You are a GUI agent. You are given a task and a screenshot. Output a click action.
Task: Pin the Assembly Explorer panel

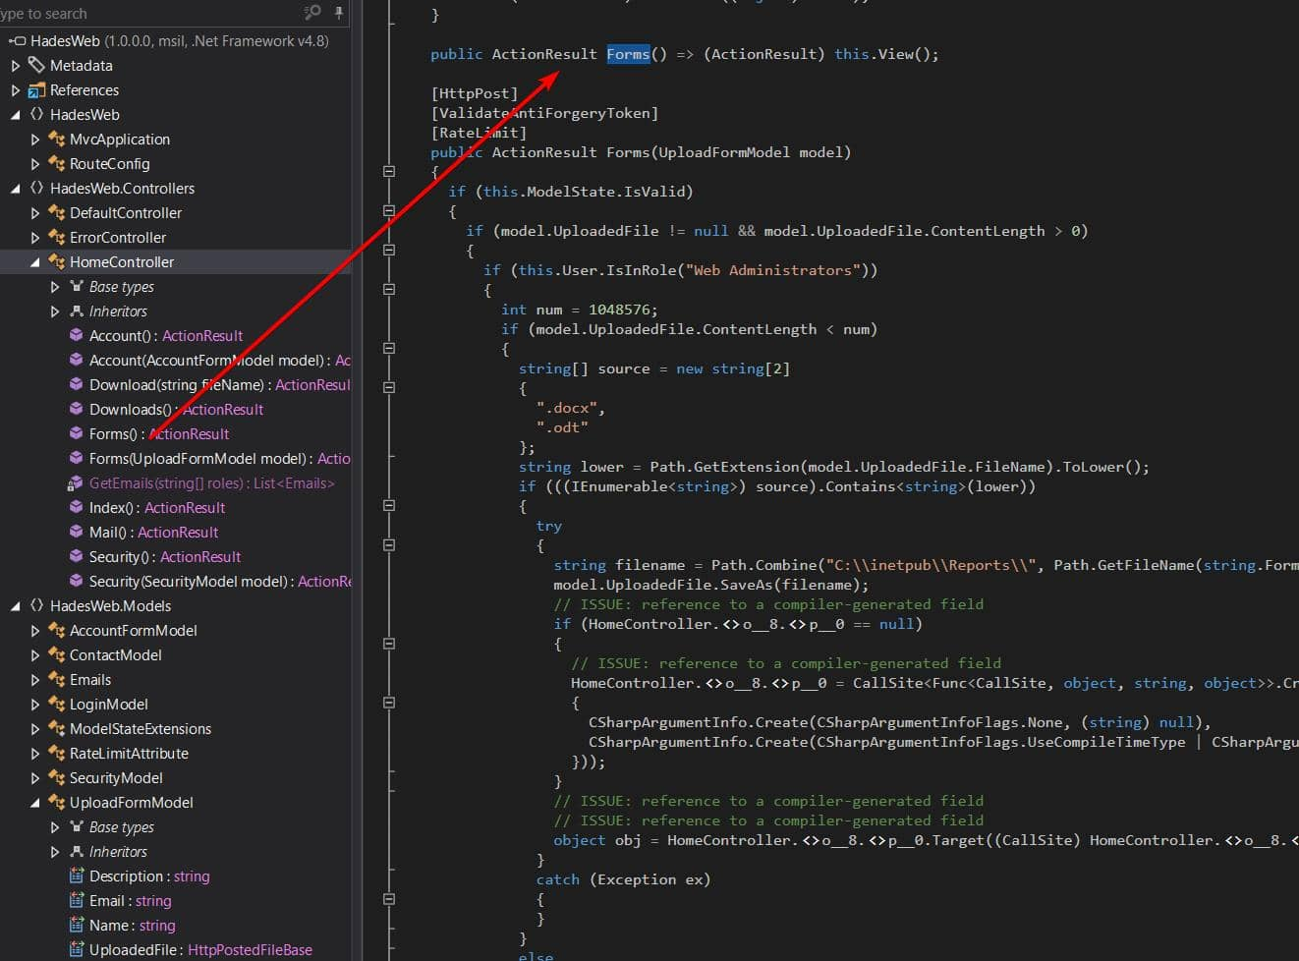[339, 13]
